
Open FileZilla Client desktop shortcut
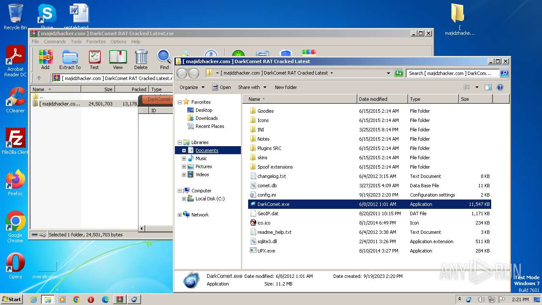(x=15, y=141)
